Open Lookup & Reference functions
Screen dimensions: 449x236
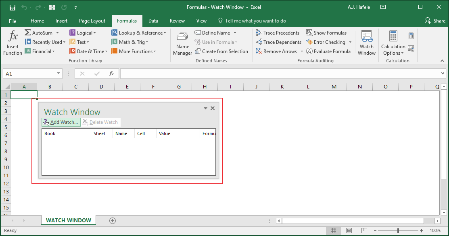[139, 33]
